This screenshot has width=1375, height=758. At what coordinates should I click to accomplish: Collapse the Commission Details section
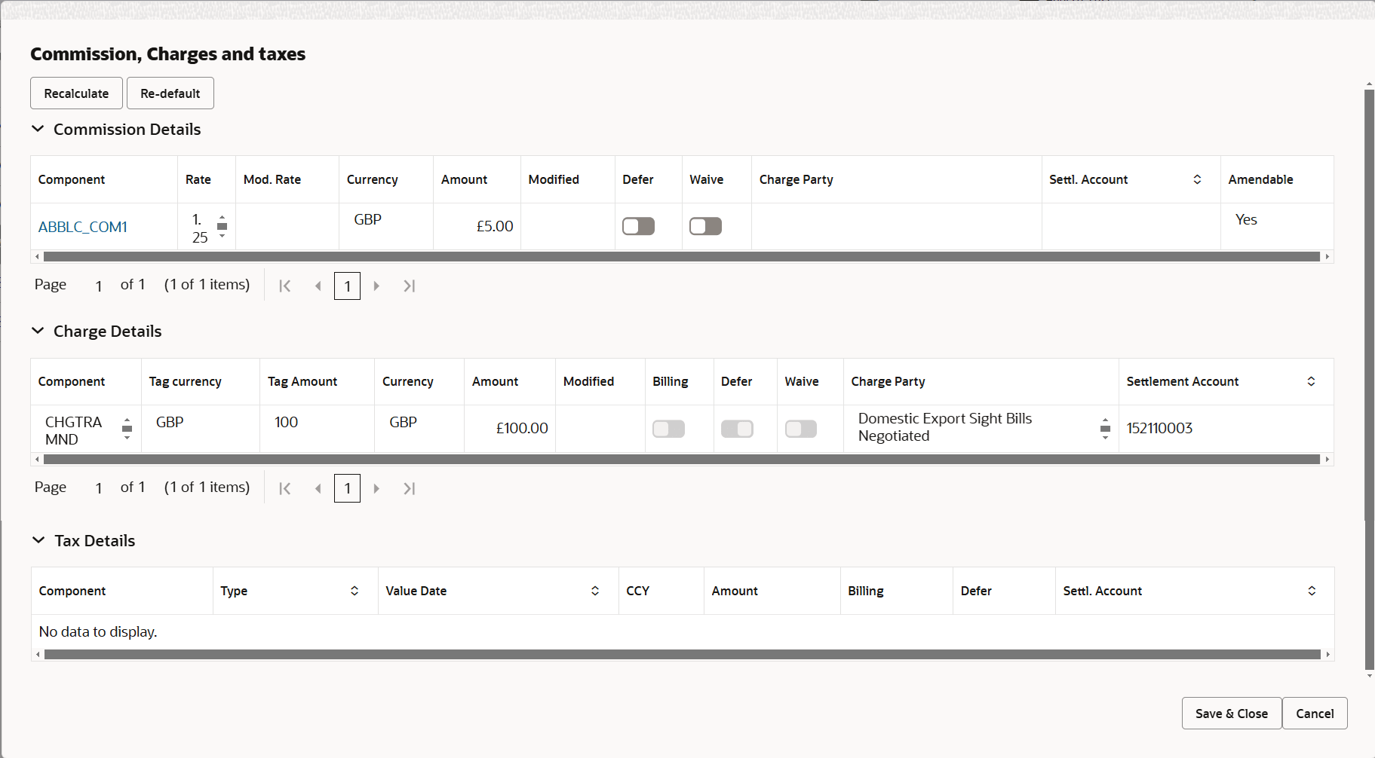pos(38,129)
